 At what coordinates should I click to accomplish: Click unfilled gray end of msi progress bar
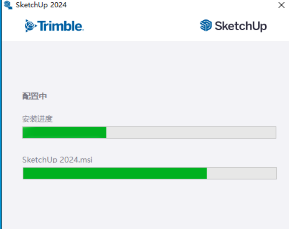click(x=241, y=173)
